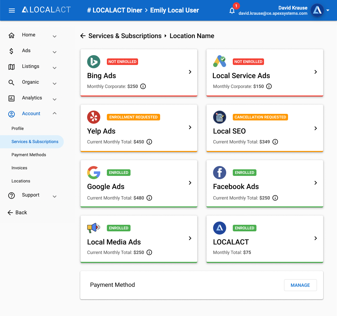Click the MANAGE payment method button

pyautogui.click(x=300, y=285)
